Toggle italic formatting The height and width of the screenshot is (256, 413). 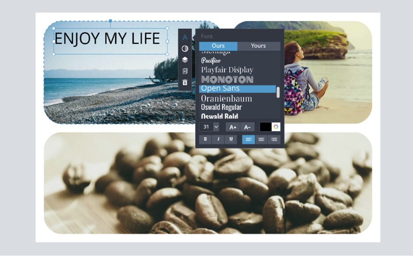[x=218, y=139]
